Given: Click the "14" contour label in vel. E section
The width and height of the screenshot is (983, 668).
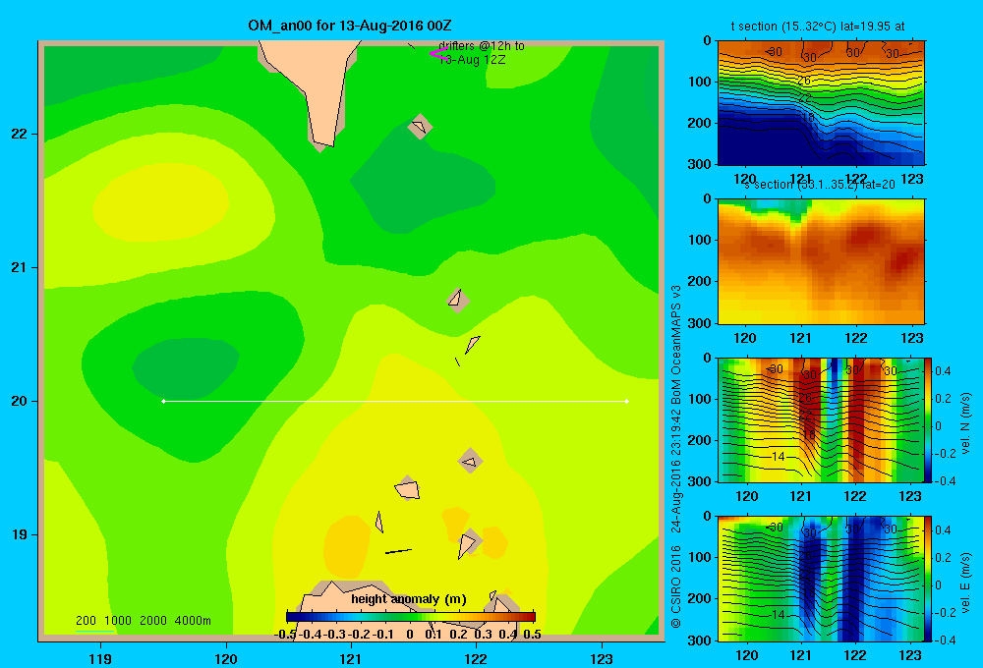Looking at the screenshot, I should (x=778, y=615).
